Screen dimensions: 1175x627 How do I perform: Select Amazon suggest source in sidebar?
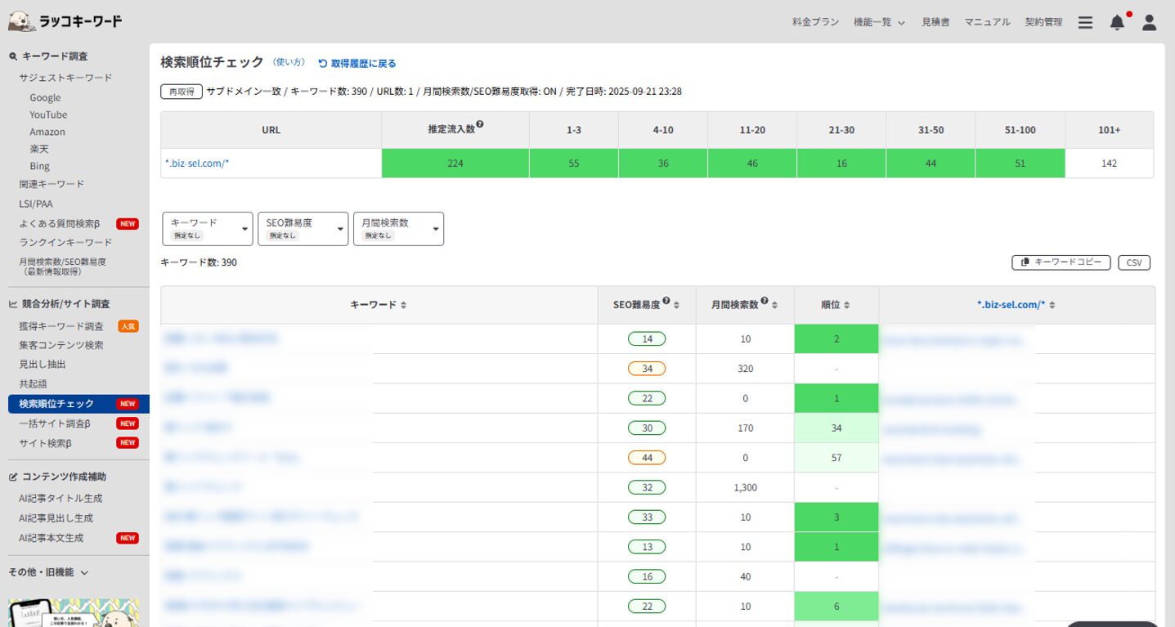point(47,132)
